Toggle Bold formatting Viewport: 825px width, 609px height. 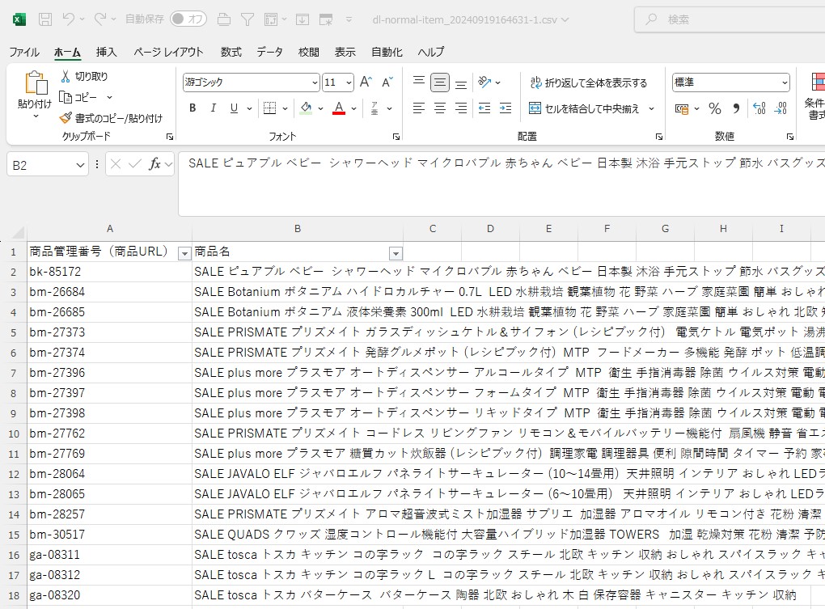pyautogui.click(x=192, y=108)
